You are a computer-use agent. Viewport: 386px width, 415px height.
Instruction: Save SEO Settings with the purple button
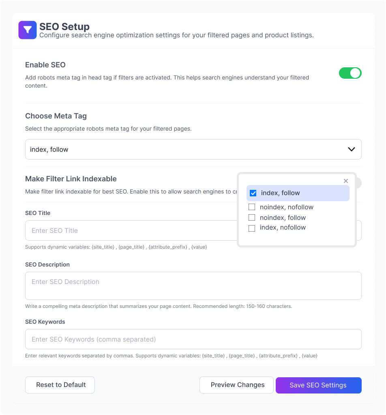pyautogui.click(x=318, y=385)
